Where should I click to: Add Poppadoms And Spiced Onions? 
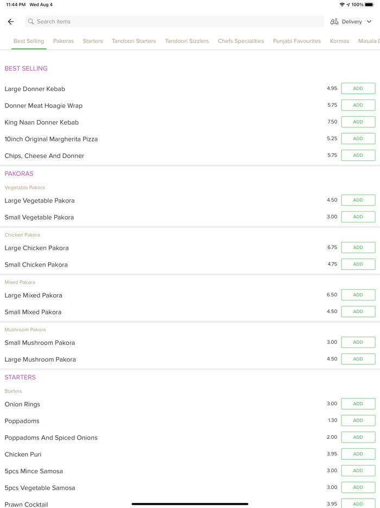coord(358,437)
